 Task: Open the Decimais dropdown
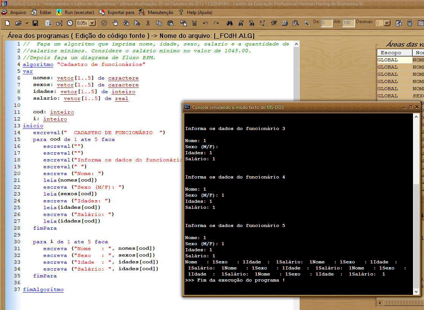pyautogui.click(x=387, y=23)
